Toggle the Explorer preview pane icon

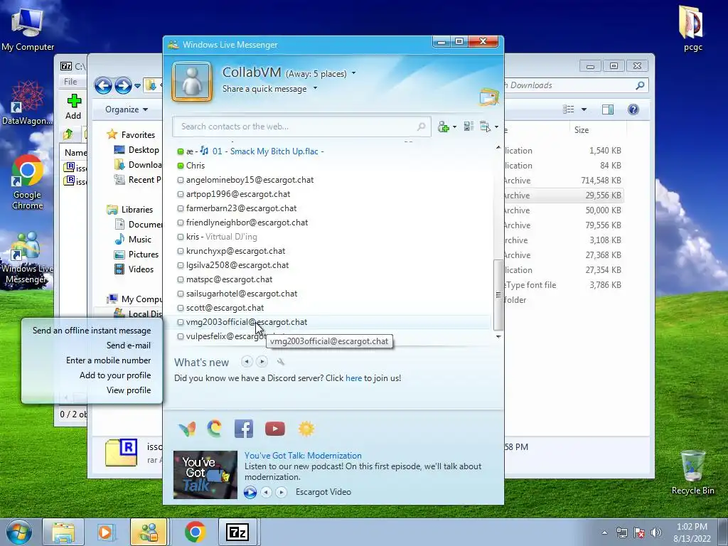(x=607, y=109)
